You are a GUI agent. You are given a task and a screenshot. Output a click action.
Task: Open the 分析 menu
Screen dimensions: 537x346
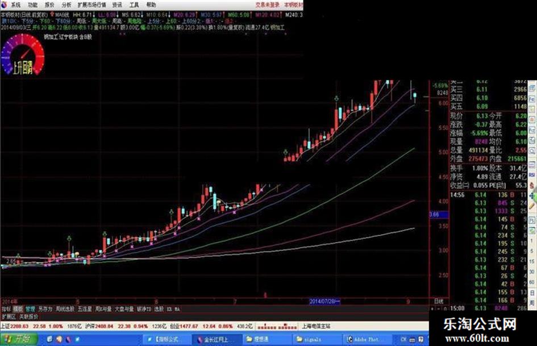pos(66,5)
